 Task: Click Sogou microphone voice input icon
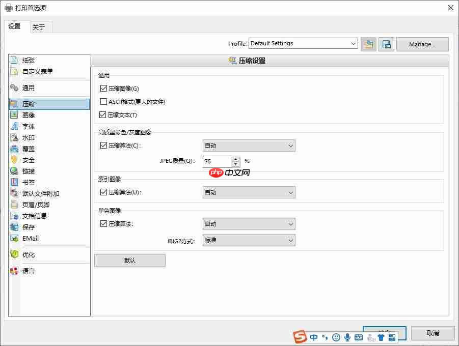(347, 337)
